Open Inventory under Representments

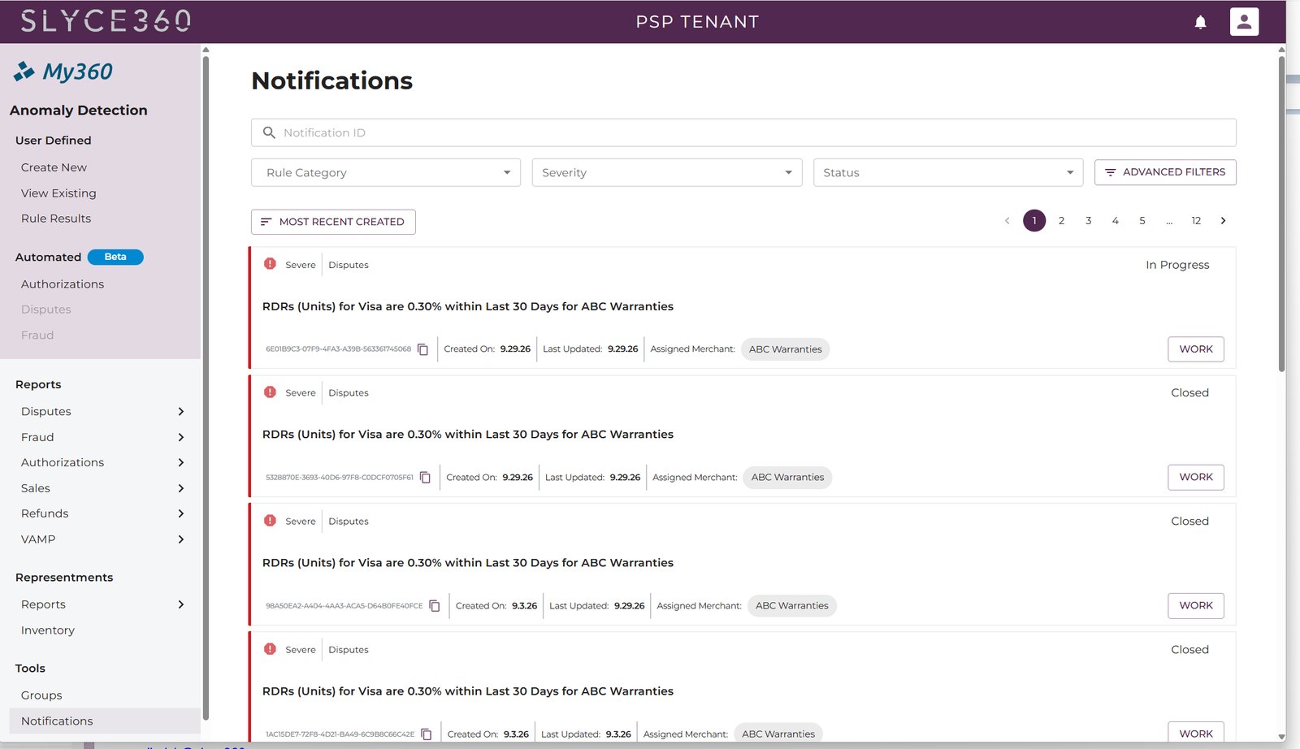(x=48, y=630)
